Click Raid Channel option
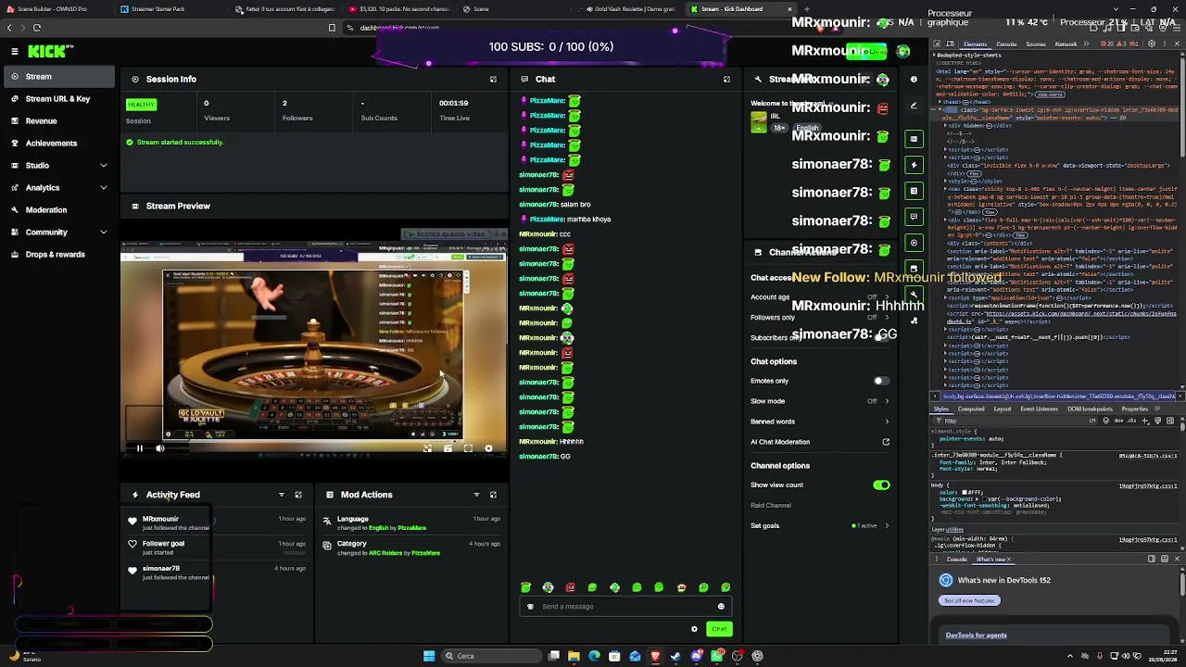Screen dimensions: 1186x667 771,506
